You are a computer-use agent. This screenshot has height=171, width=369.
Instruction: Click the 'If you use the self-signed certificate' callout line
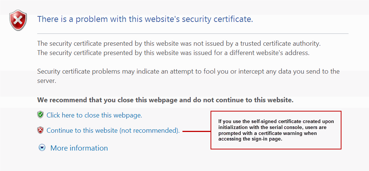pos(276,122)
